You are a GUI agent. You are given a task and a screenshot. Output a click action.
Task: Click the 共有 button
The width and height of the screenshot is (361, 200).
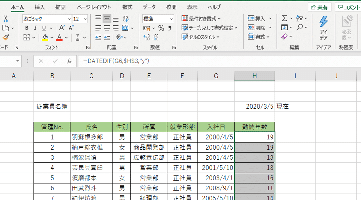pos(319,6)
